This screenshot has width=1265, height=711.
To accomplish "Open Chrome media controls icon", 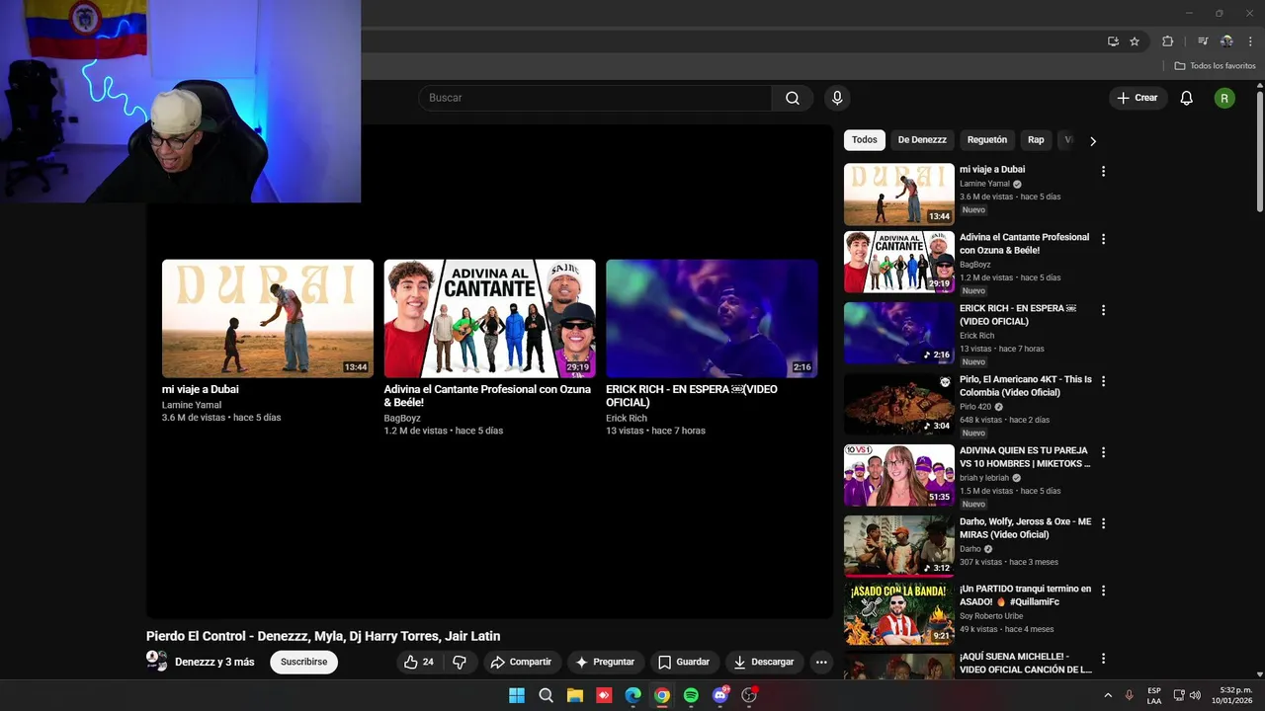I will pos(1203,41).
